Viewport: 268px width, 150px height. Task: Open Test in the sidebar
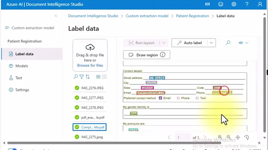pos(19,78)
